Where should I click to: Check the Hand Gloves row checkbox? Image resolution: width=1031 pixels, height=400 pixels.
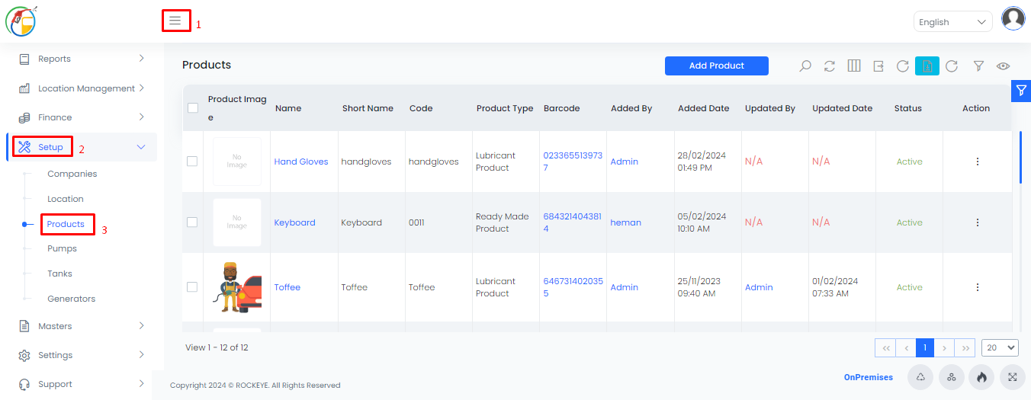(x=192, y=162)
